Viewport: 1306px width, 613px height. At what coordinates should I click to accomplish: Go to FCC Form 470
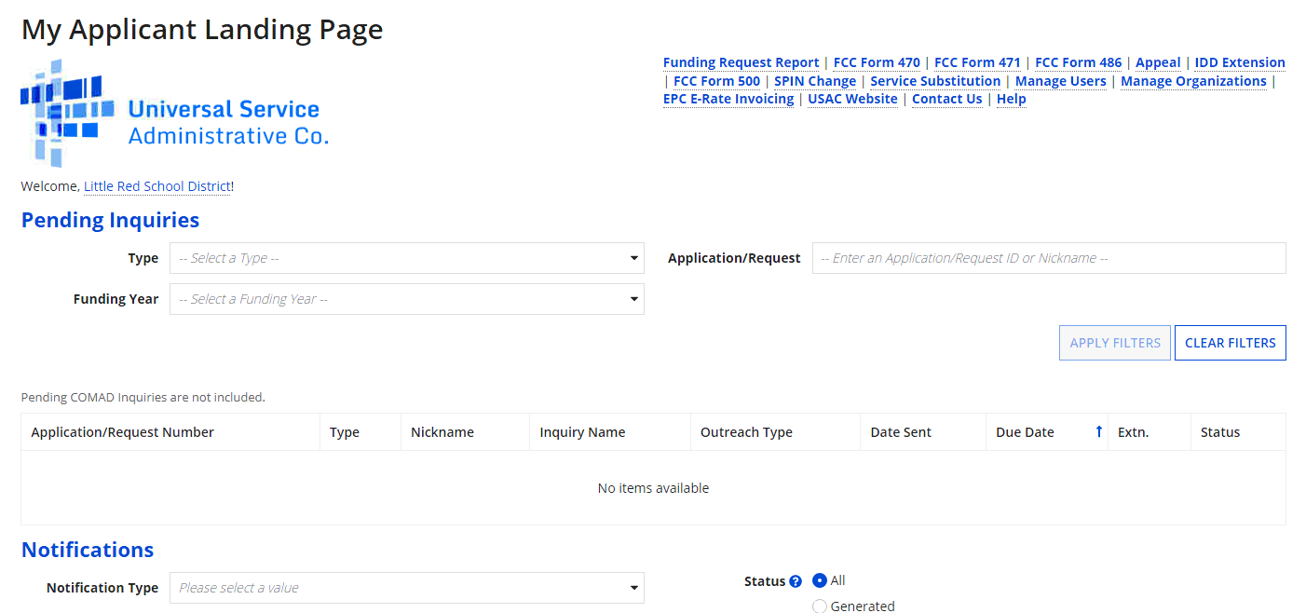876,62
